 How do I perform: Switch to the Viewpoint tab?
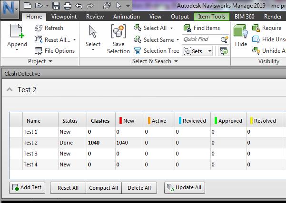(64, 17)
